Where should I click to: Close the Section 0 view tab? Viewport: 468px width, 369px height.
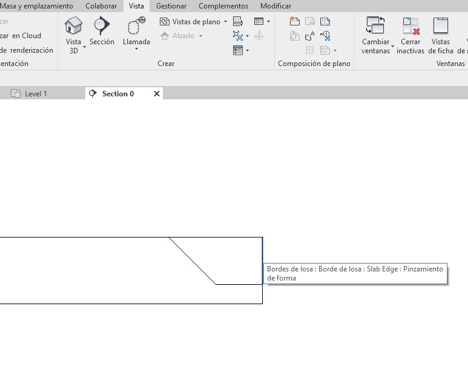157,94
